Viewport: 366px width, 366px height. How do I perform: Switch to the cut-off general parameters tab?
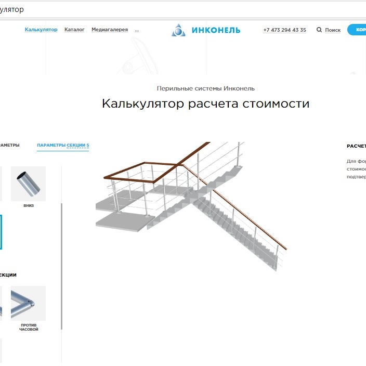(9, 145)
